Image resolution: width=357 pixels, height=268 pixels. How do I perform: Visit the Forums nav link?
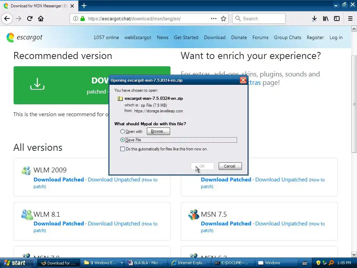click(x=260, y=37)
